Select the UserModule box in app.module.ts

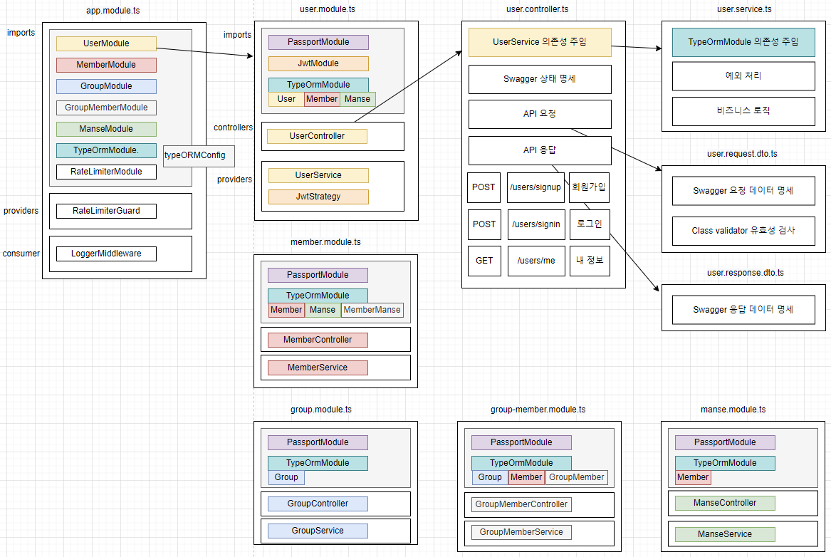[106, 43]
